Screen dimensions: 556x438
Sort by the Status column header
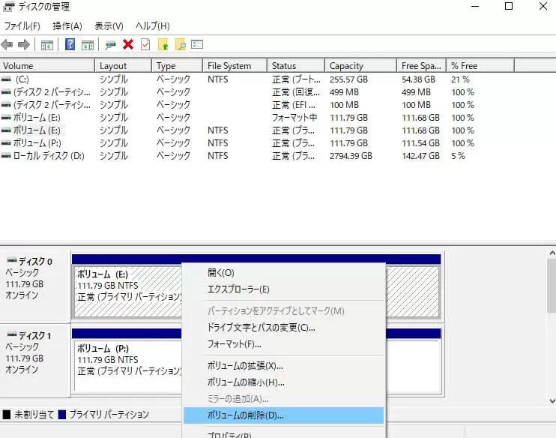tap(296, 66)
